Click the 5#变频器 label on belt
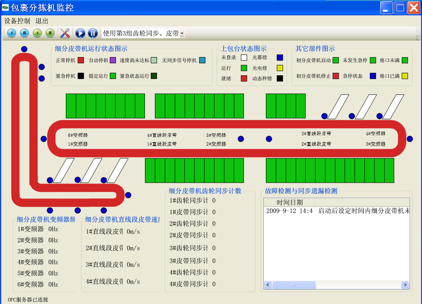This screenshot has width=422, height=304. point(216,135)
